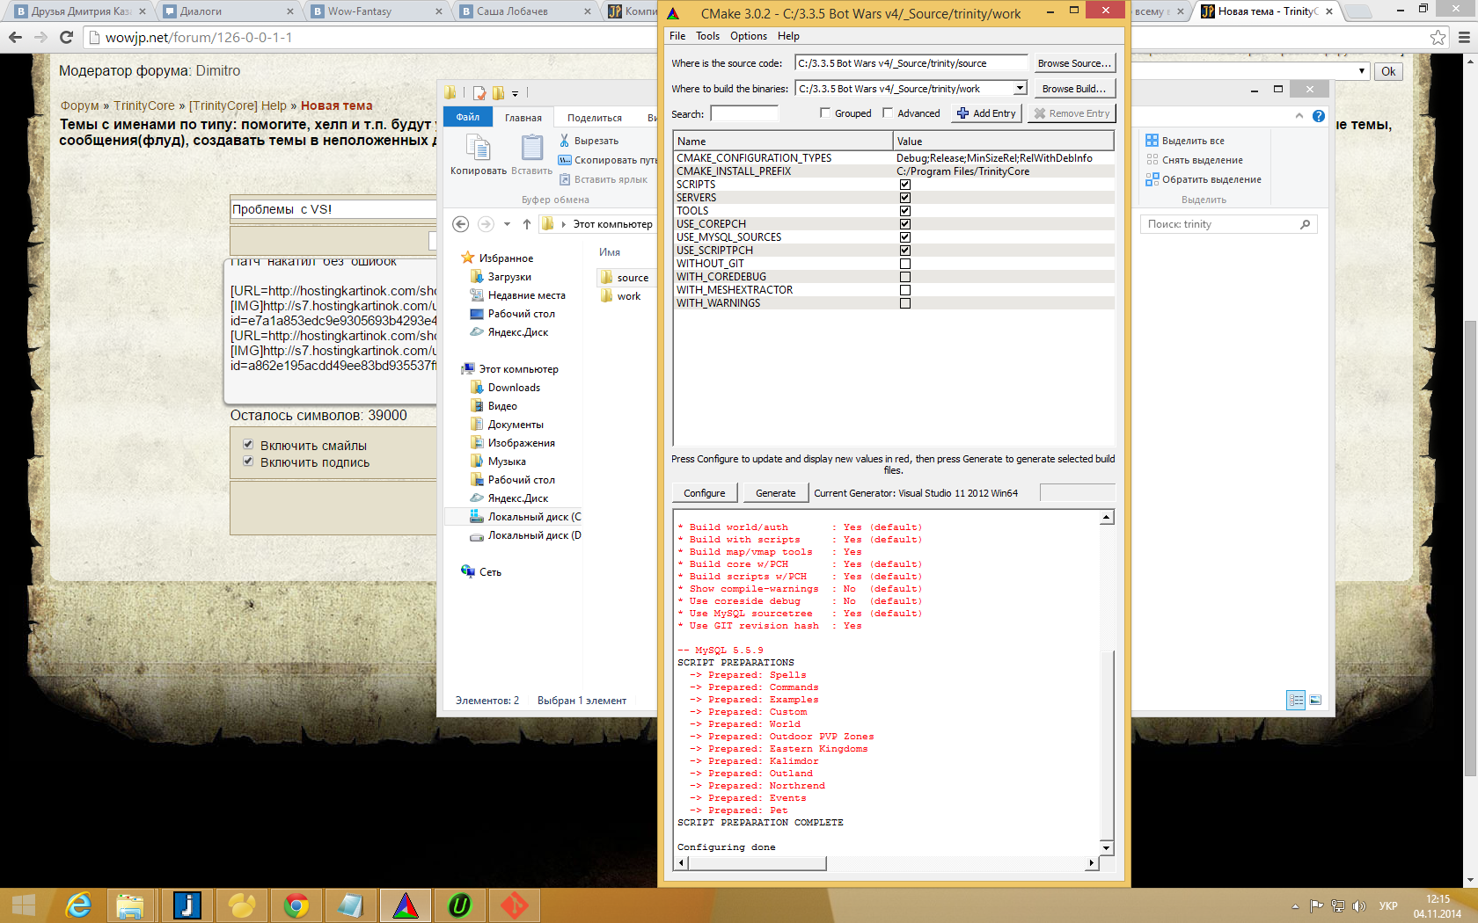The height and width of the screenshot is (923, 1478).
Task: Switch to the Главная ribbon tab
Action: pyautogui.click(x=523, y=118)
